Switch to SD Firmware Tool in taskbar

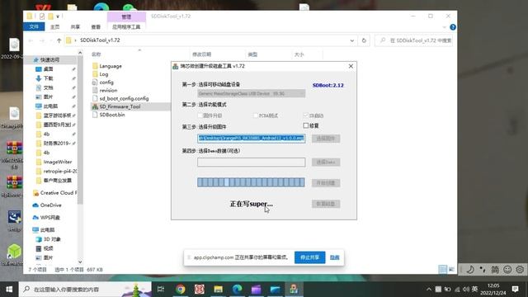point(294,289)
